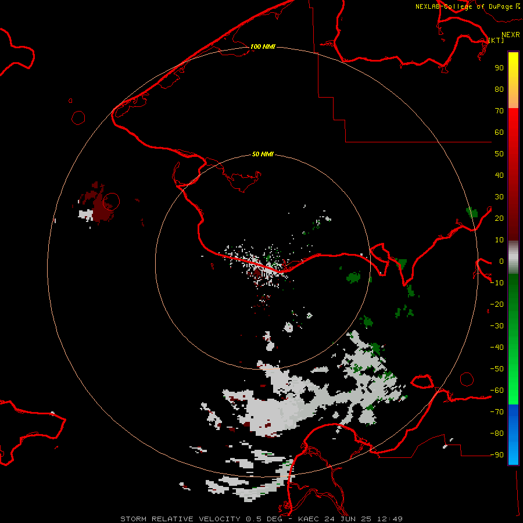Viewport: 523px width, 523px height.
Task: Click the -80 value on the velocity scale
Action: point(497,434)
